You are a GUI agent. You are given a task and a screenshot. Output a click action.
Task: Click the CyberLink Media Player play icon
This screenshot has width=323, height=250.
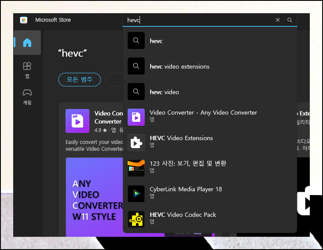[x=136, y=194]
